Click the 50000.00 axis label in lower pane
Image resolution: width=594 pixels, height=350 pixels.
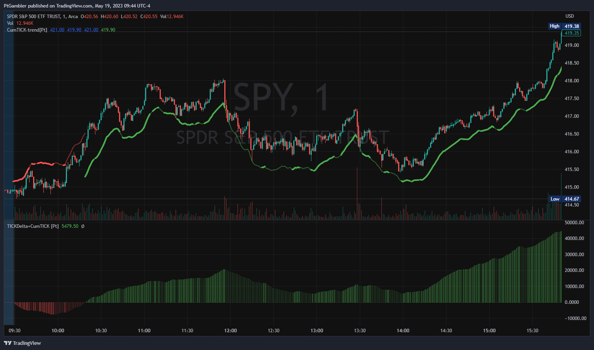pos(574,223)
